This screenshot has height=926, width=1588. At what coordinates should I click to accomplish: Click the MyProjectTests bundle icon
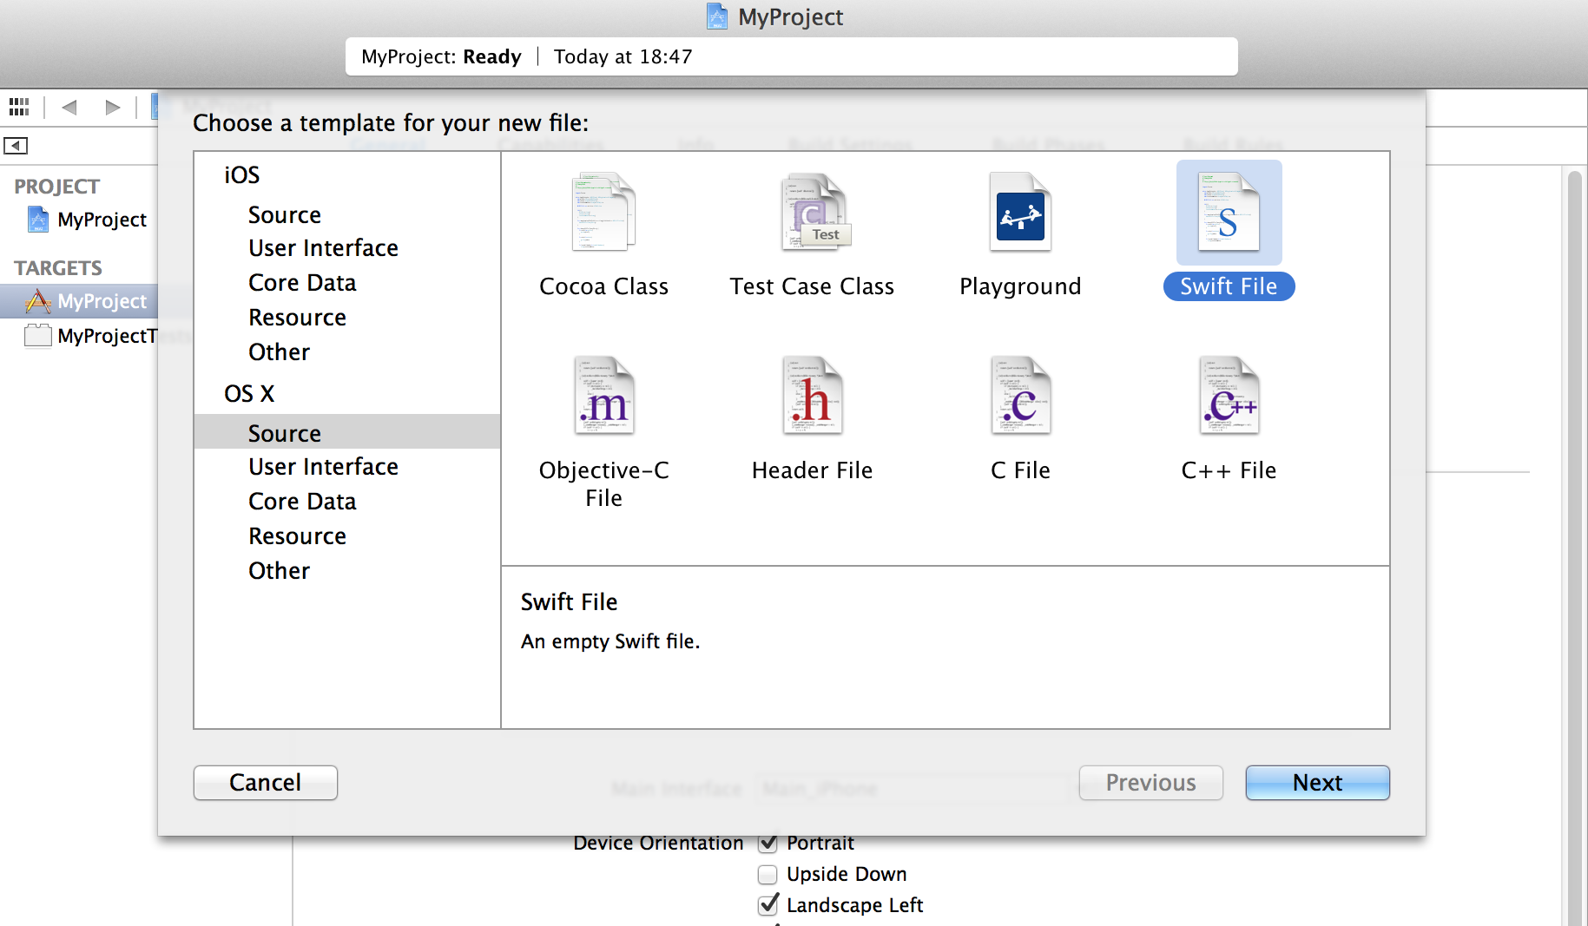(38, 336)
